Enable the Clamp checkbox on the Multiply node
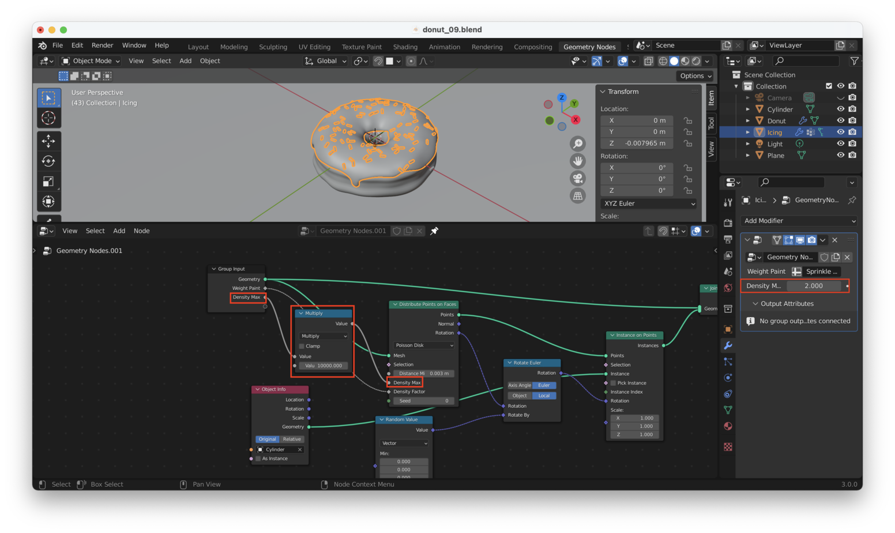This screenshot has height=533, width=895. click(301, 346)
